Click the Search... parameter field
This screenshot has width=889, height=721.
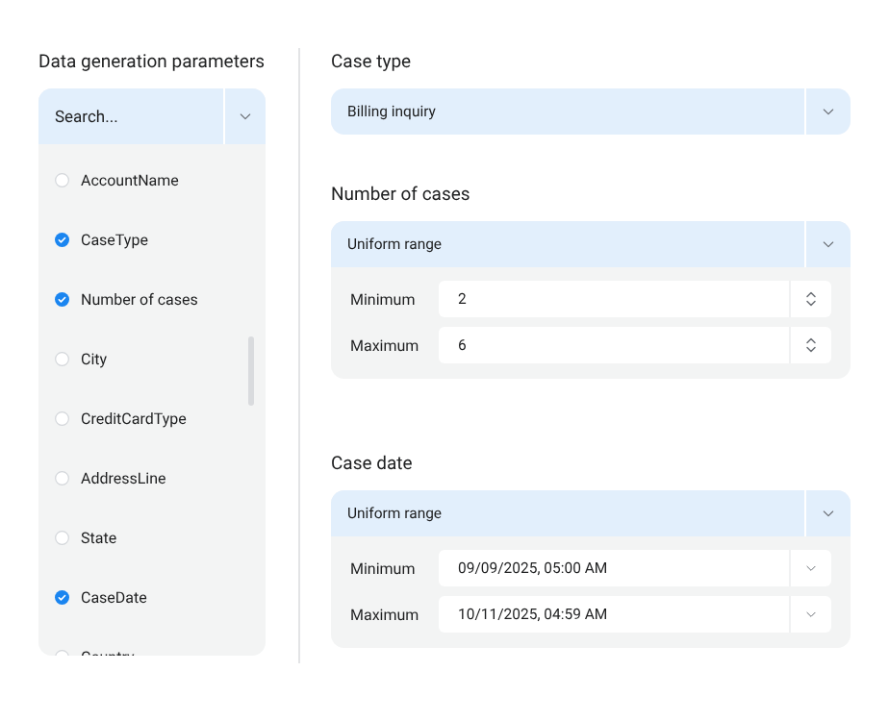click(131, 116)
